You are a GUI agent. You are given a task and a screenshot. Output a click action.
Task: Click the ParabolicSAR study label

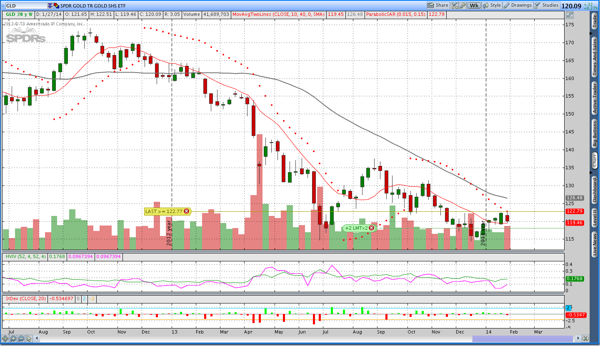click(396, 14)
